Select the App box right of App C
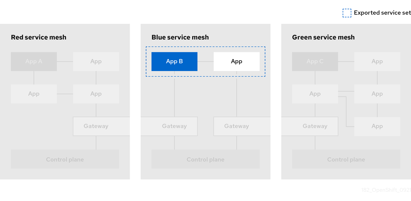This screenshot has height=201, width=411. 377,62
